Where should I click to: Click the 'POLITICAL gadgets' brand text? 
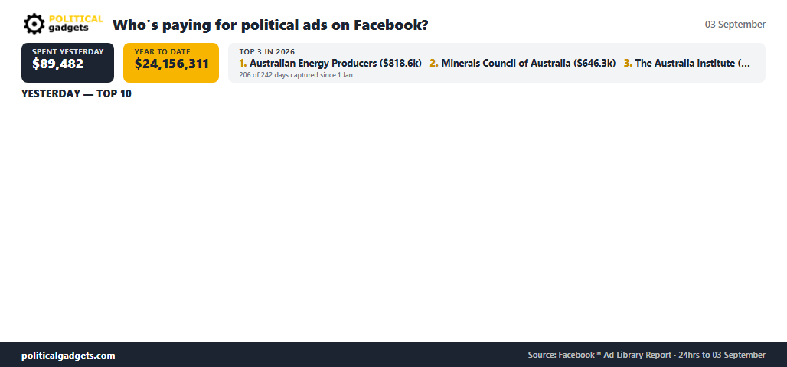tap(76, 24)
